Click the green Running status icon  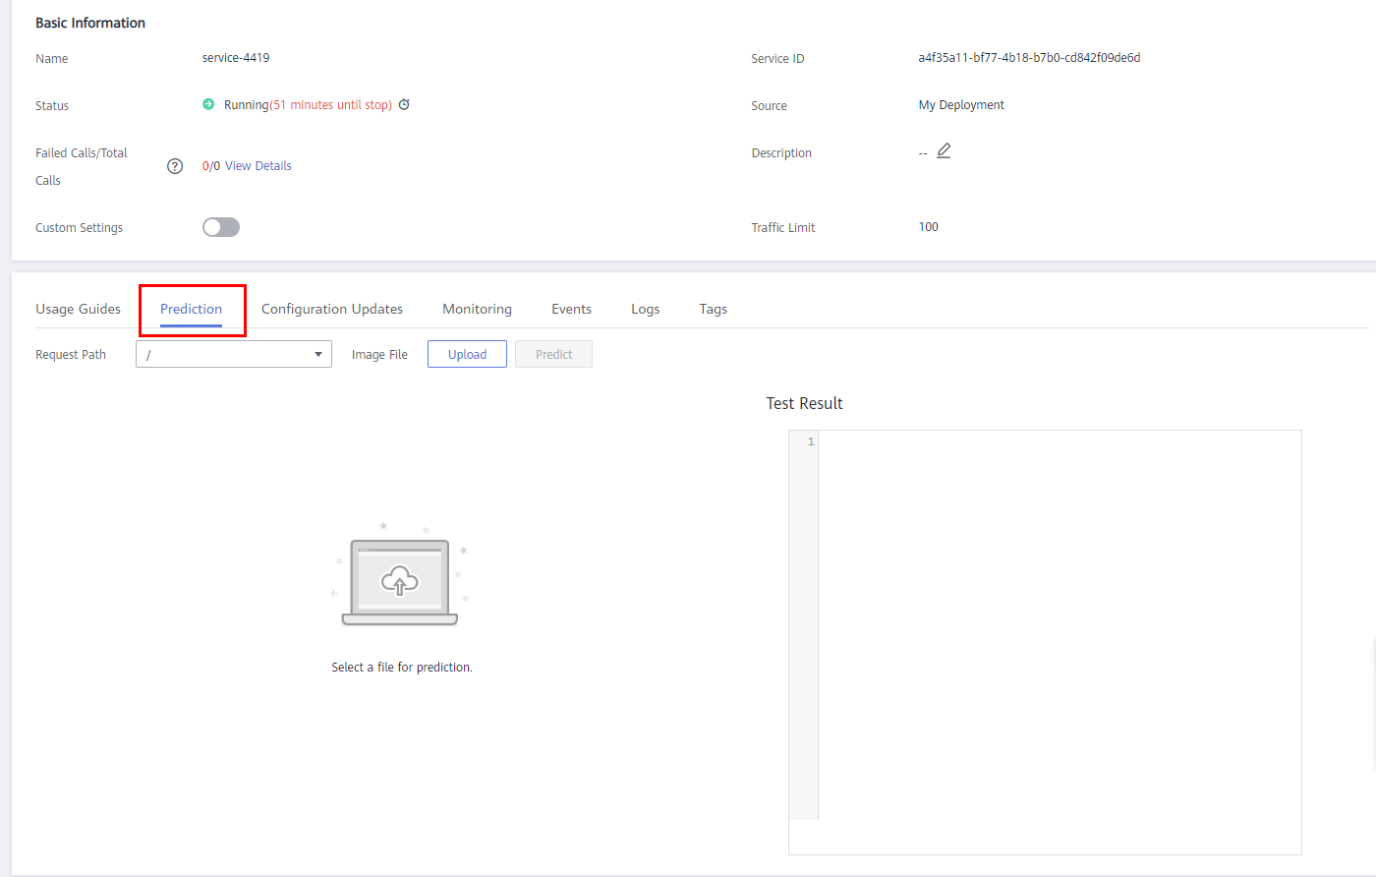[208, 104]
